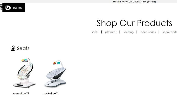
Task: Open the free shipping details link
Action: (151, 2)
